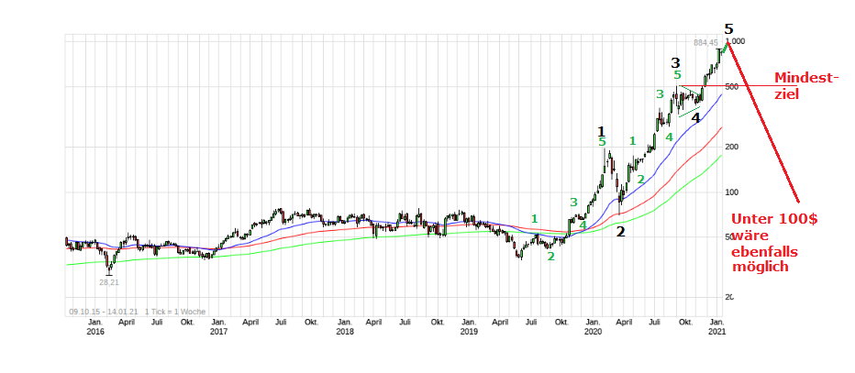Click the black wave 3 label above green 5
The height and width of the screenshot is (373, 855).
675,62
